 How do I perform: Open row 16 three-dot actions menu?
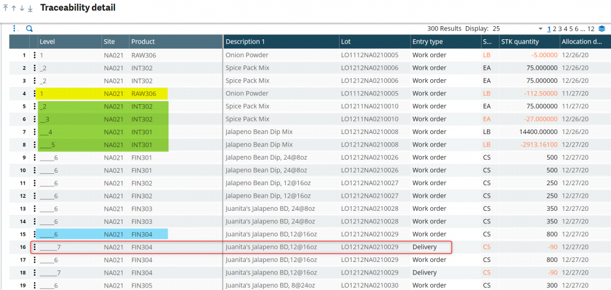(x=35, y=247)
